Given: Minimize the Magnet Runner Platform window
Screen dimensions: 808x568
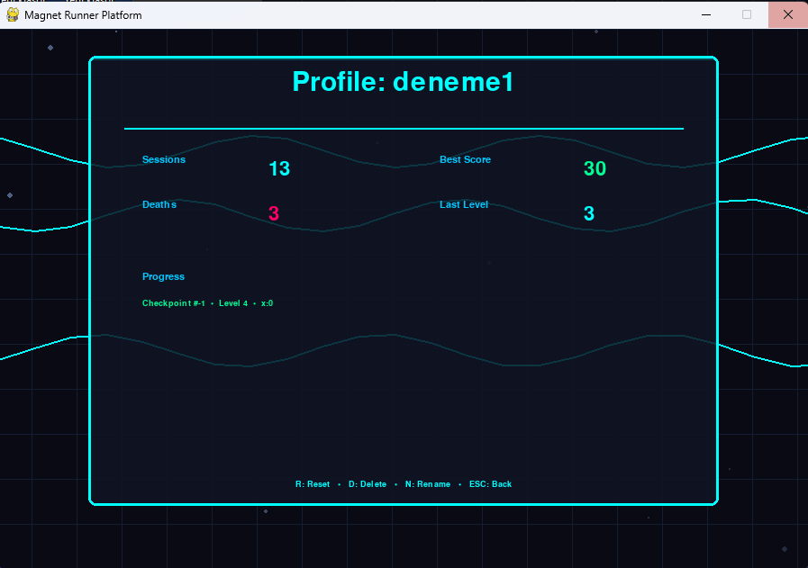Looking at the screenshot, I should [x=706, y=14].
